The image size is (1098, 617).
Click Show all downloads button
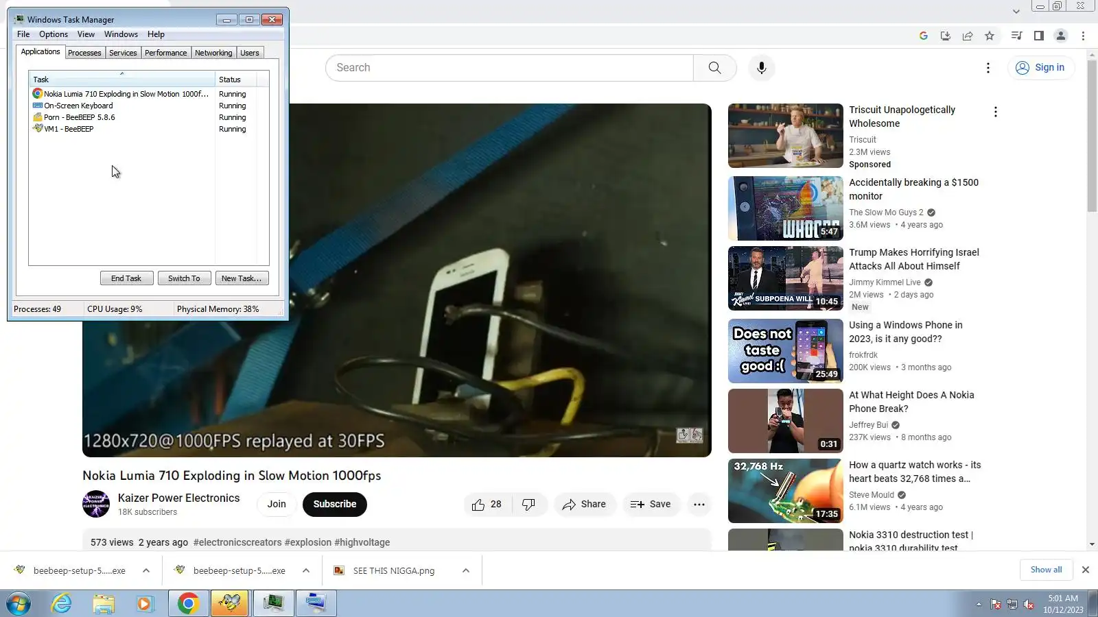(1046, 570)
